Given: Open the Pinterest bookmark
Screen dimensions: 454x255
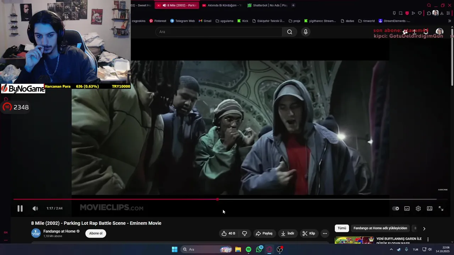Looking at the screenshot, I should [x=157, y=21].
